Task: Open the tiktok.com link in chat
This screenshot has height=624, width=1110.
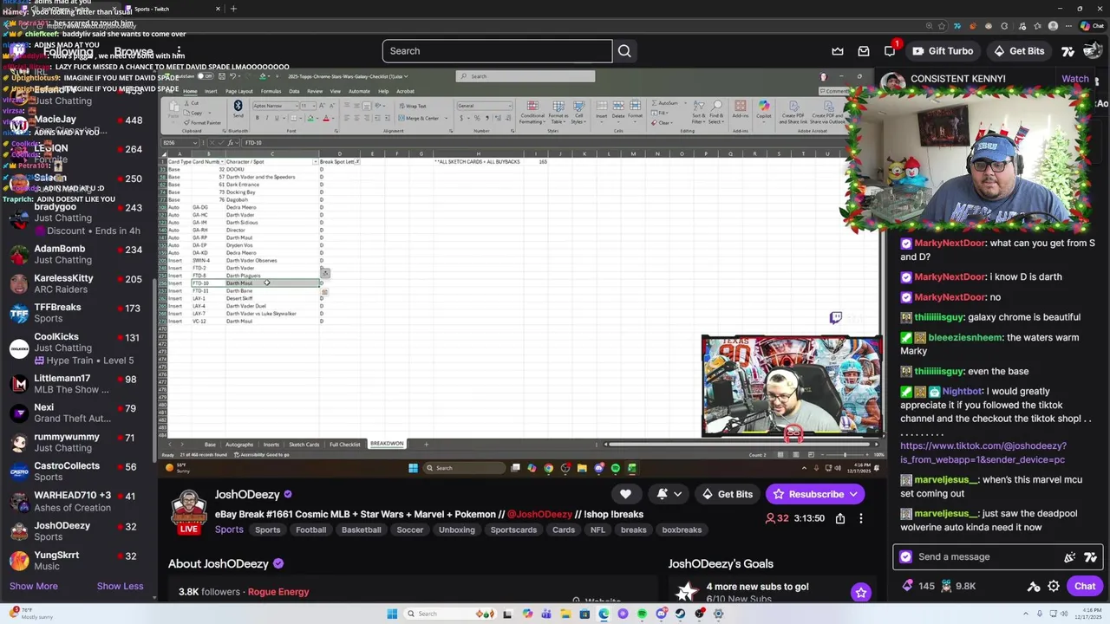Action: [x=983, y=452]
